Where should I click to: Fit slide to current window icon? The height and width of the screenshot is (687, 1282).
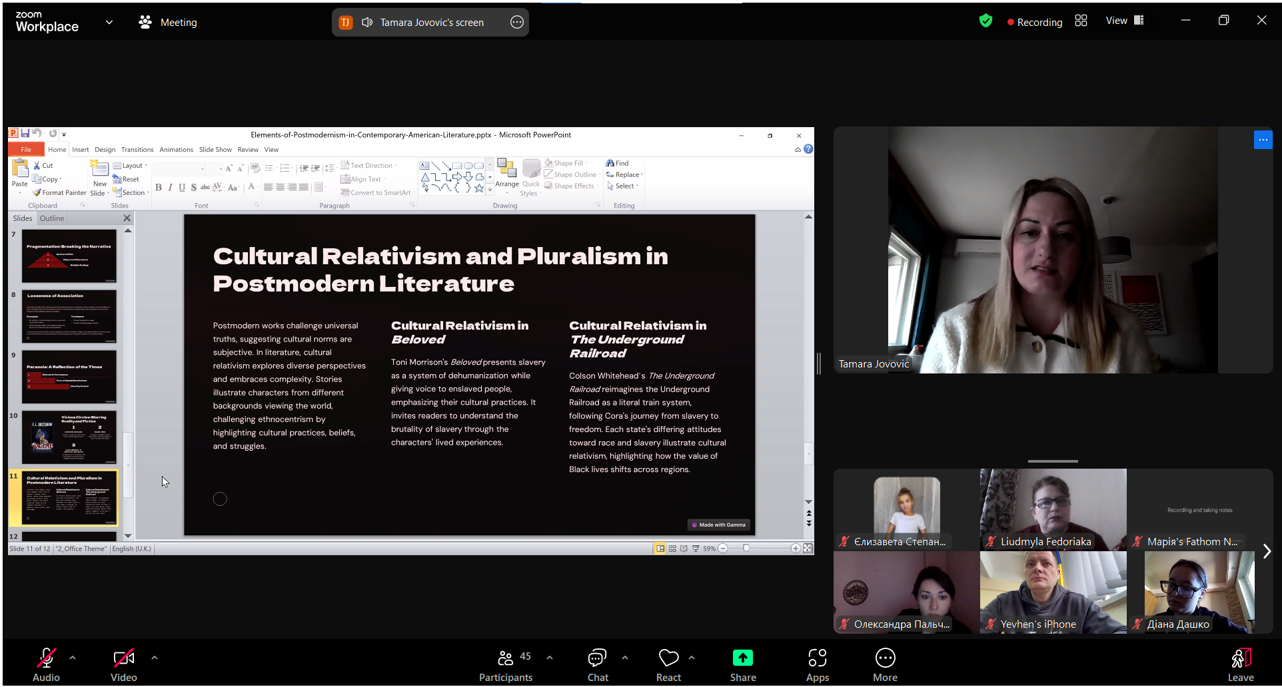(x=808, y=549)
